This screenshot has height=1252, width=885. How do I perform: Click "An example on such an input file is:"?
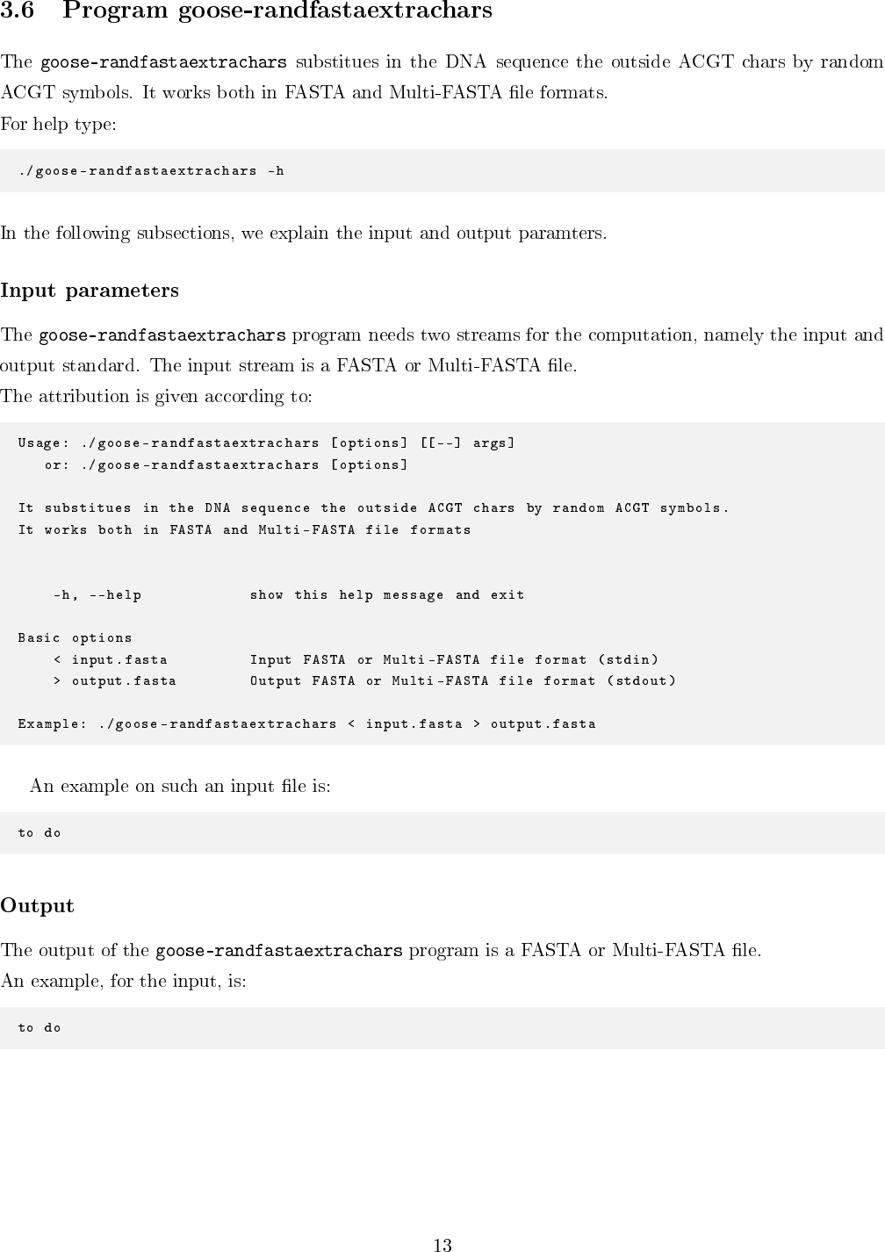[180, 786]
